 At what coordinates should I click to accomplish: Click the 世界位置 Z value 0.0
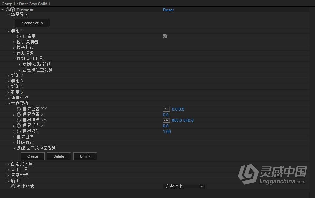pos(166,115)
